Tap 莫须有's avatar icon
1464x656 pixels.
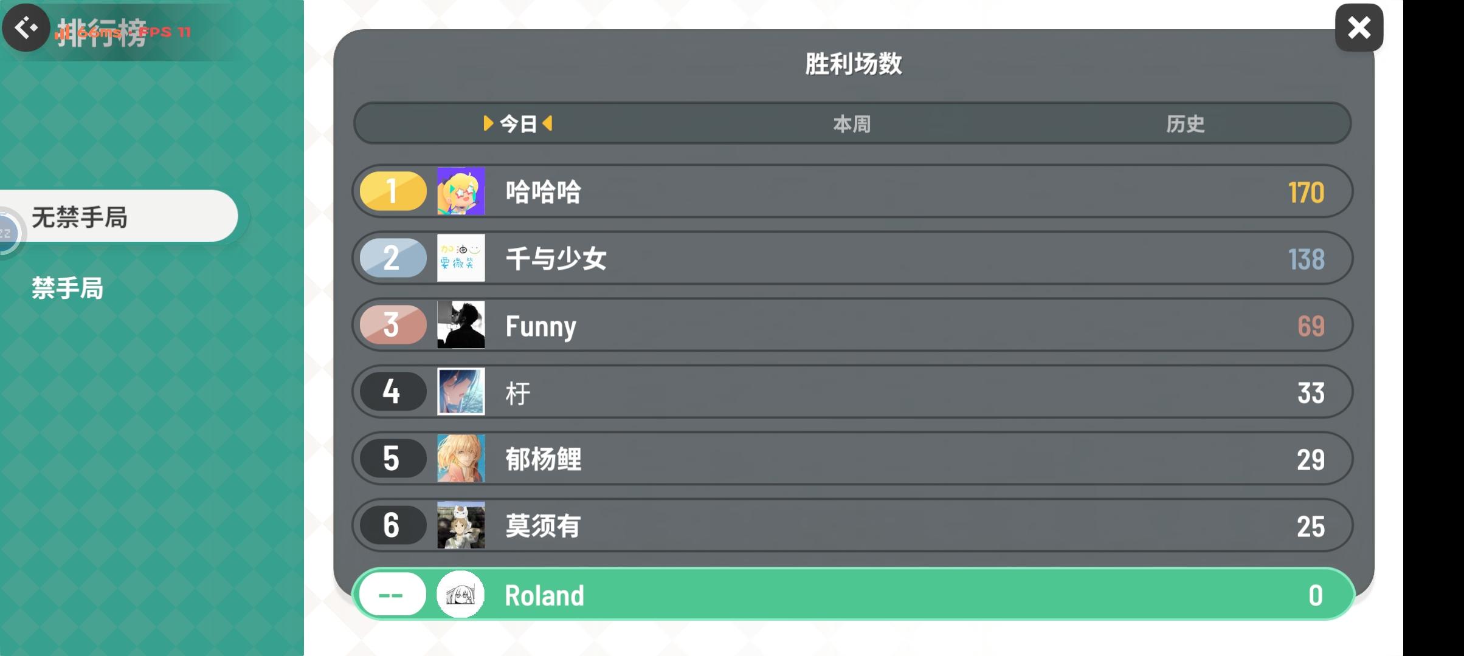coord(461,525)
